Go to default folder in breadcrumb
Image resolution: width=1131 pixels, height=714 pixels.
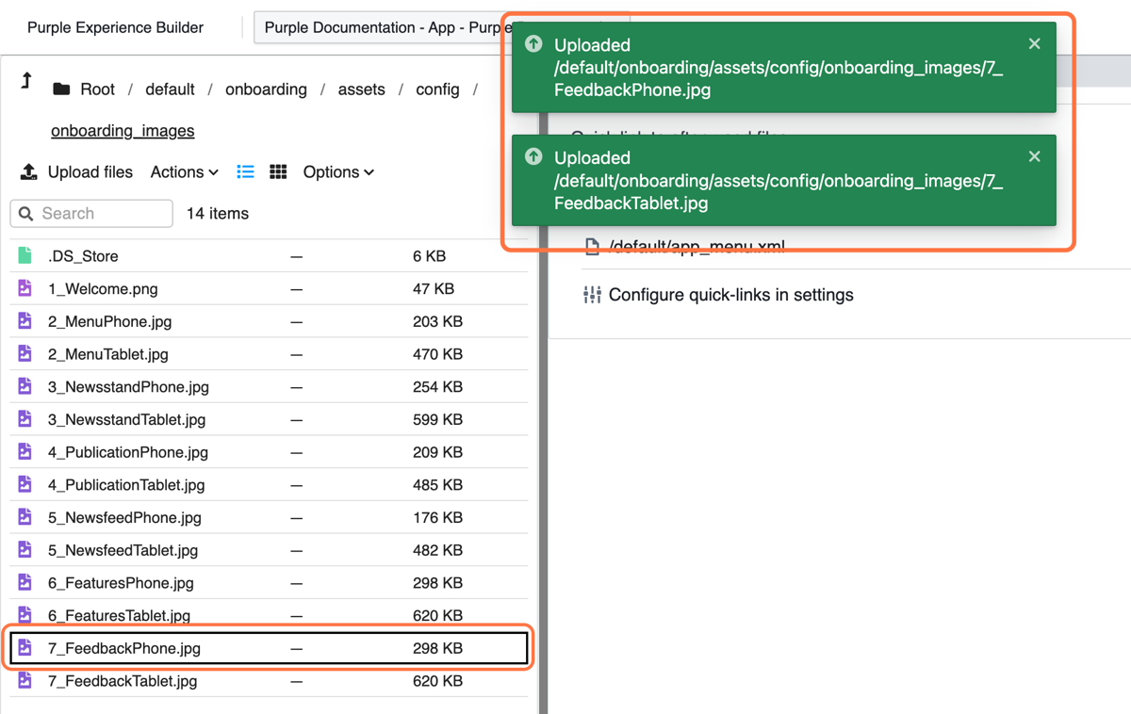[170, 89]
